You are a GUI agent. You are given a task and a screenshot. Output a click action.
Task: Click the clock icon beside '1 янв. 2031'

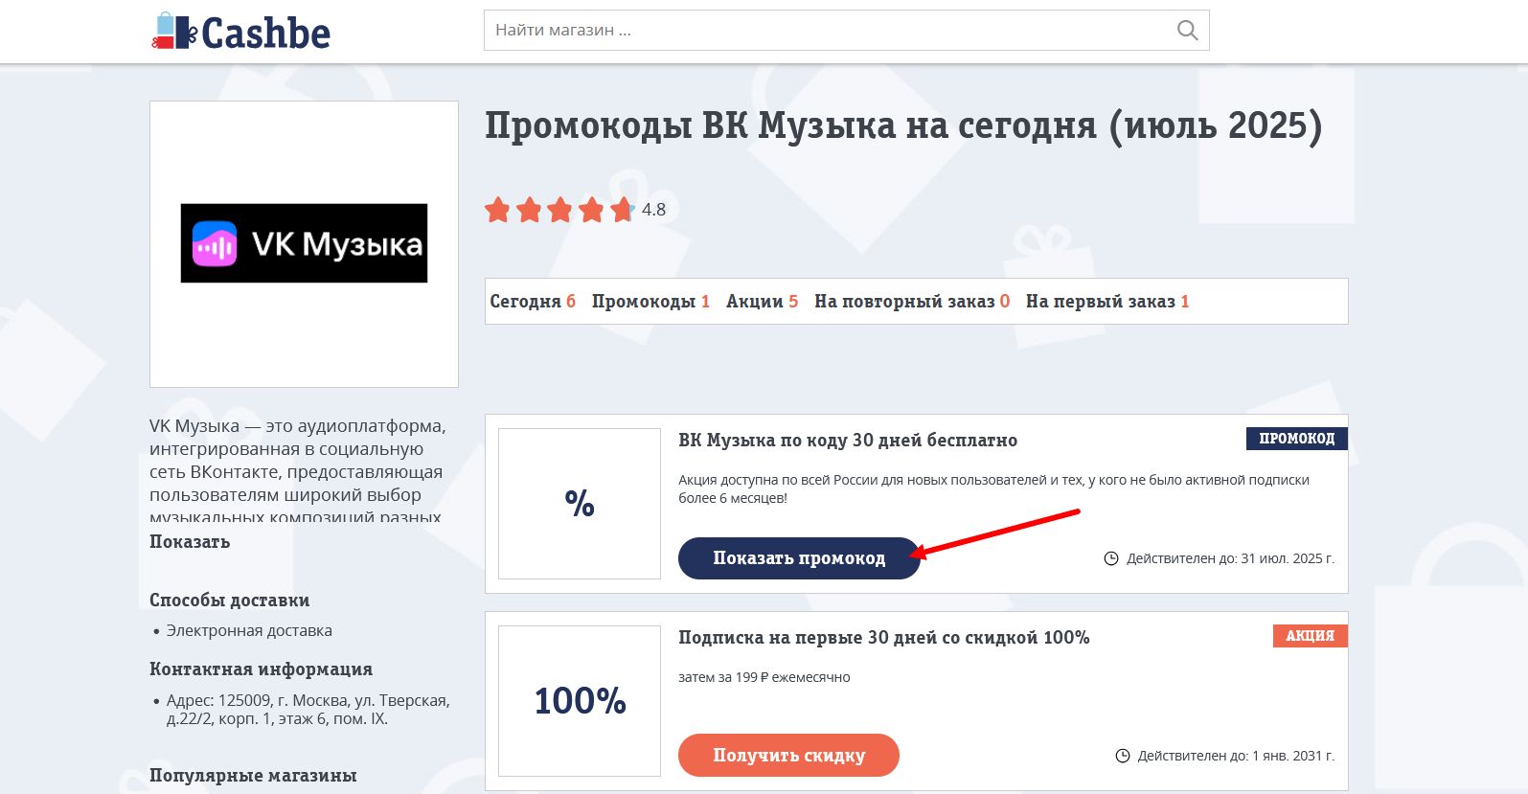(x=1123, y=756)
